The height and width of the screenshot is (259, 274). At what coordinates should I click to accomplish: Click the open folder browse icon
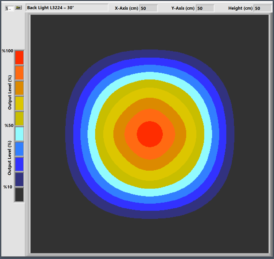click(x=18, y=8)
